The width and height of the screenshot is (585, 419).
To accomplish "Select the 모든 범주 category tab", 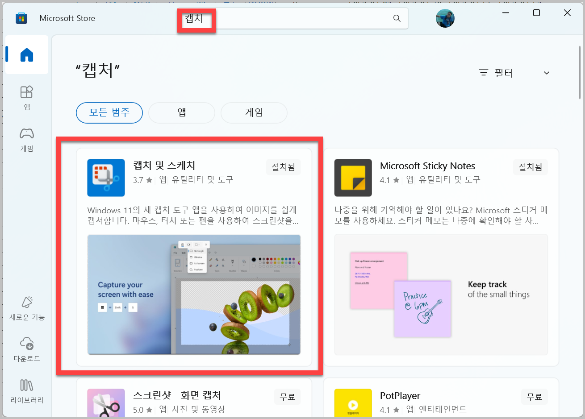I will pos(109,112).
